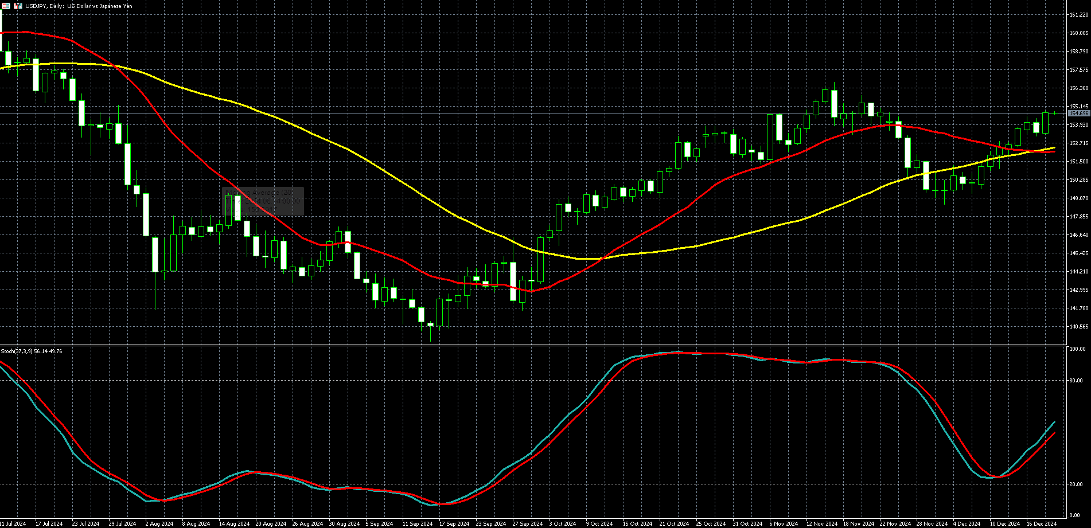Click the 2 Aug 2024 date label
This screenshot has height=528, width=1091.
tap(159, 523)
